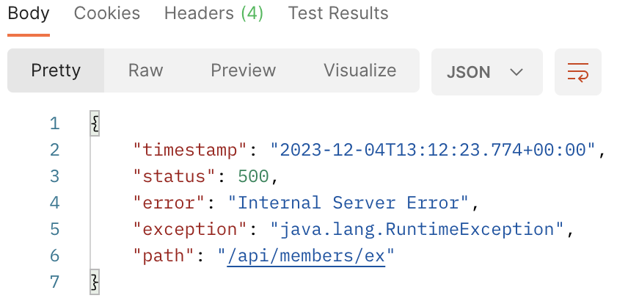The height and width of the screenshot is (301, 628).
Task: Select the Pretty view mode
Action: click(x=56, y=71)
